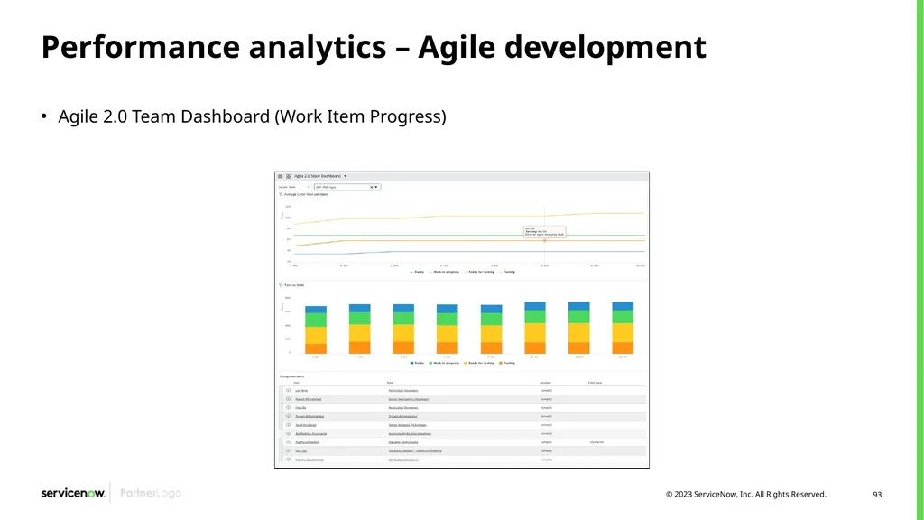
Task: Click the dashboard overview grid icon
Action: (x=289, y=176)
